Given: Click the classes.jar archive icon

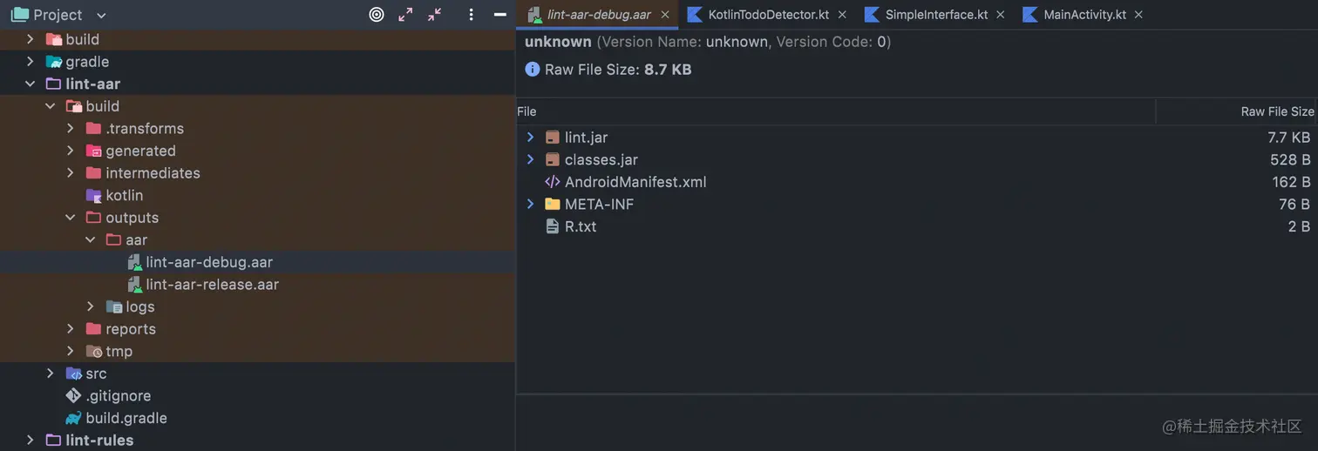Looking at the screenshot, I should pyautogui.click(x=552, y=159).
